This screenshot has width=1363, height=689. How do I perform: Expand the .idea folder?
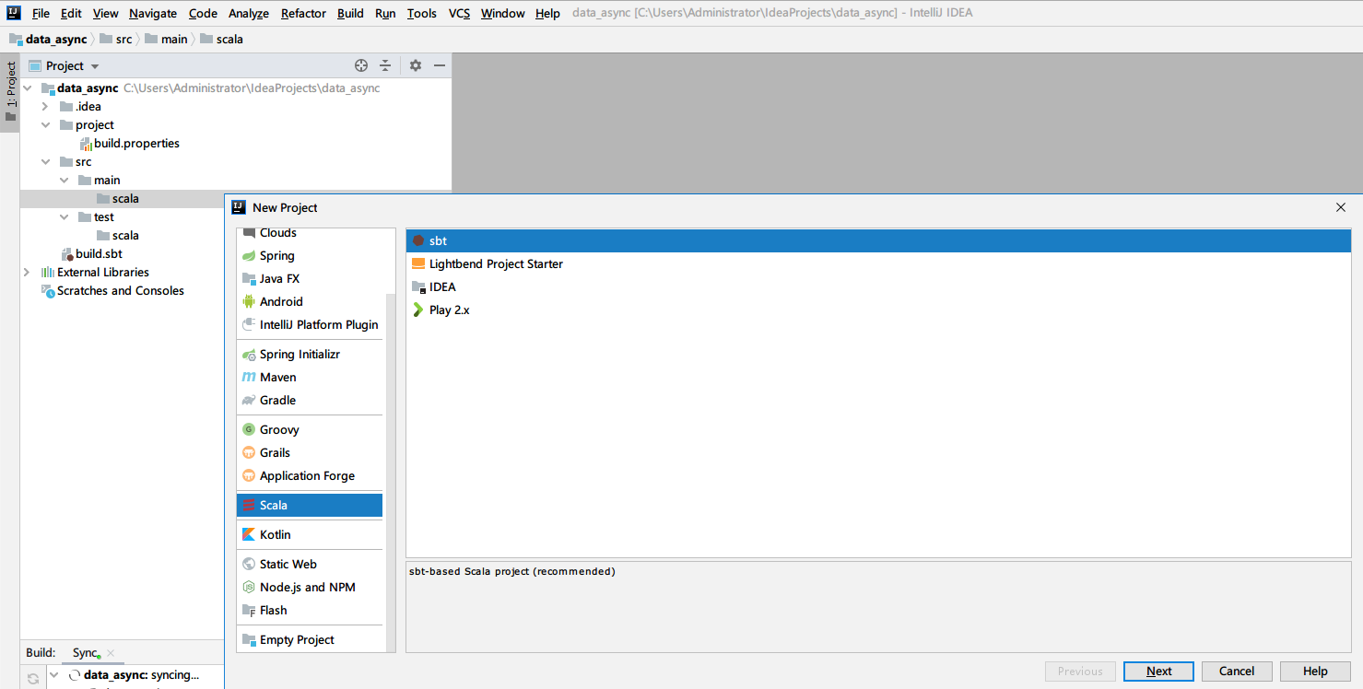(x=45, y=107)
